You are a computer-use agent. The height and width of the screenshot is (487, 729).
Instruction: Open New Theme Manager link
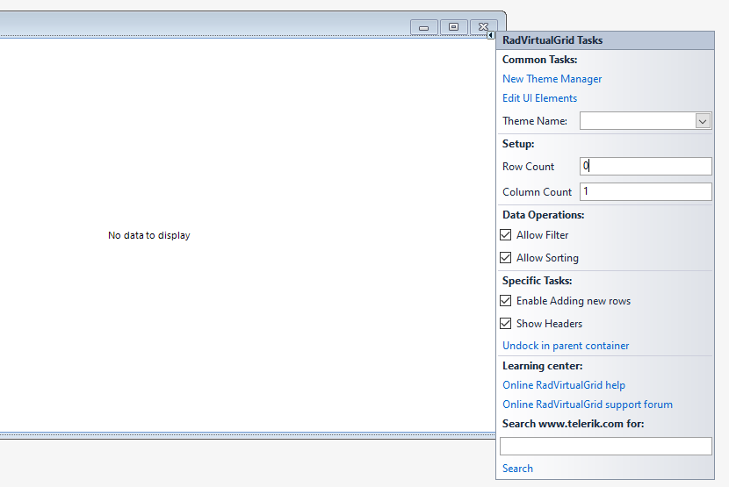(552, 79)
